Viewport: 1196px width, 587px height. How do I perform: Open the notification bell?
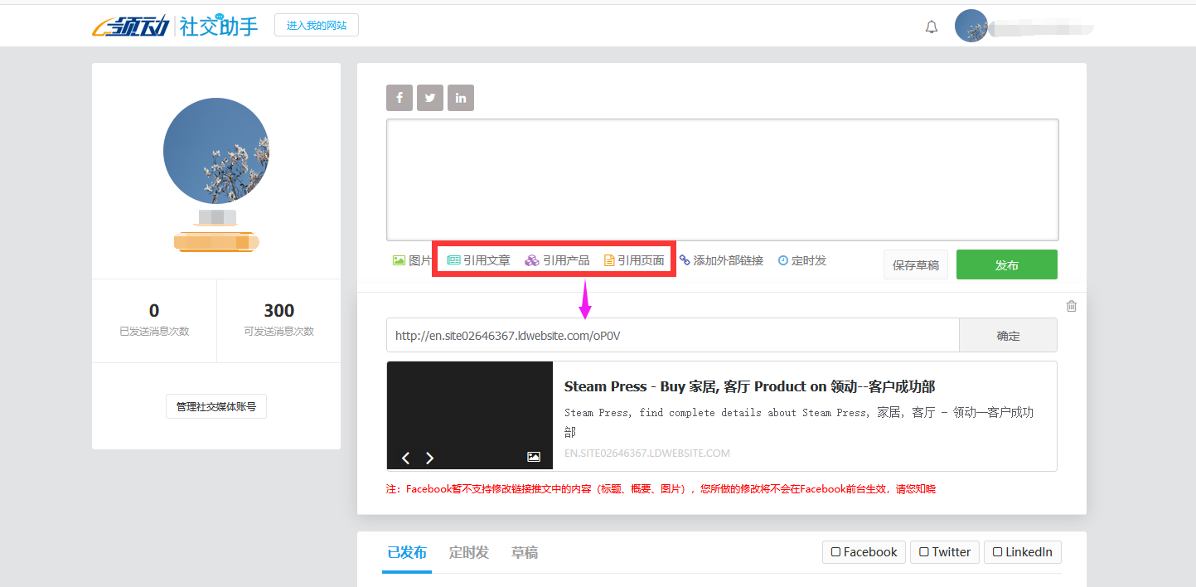(x=932, y=27)
